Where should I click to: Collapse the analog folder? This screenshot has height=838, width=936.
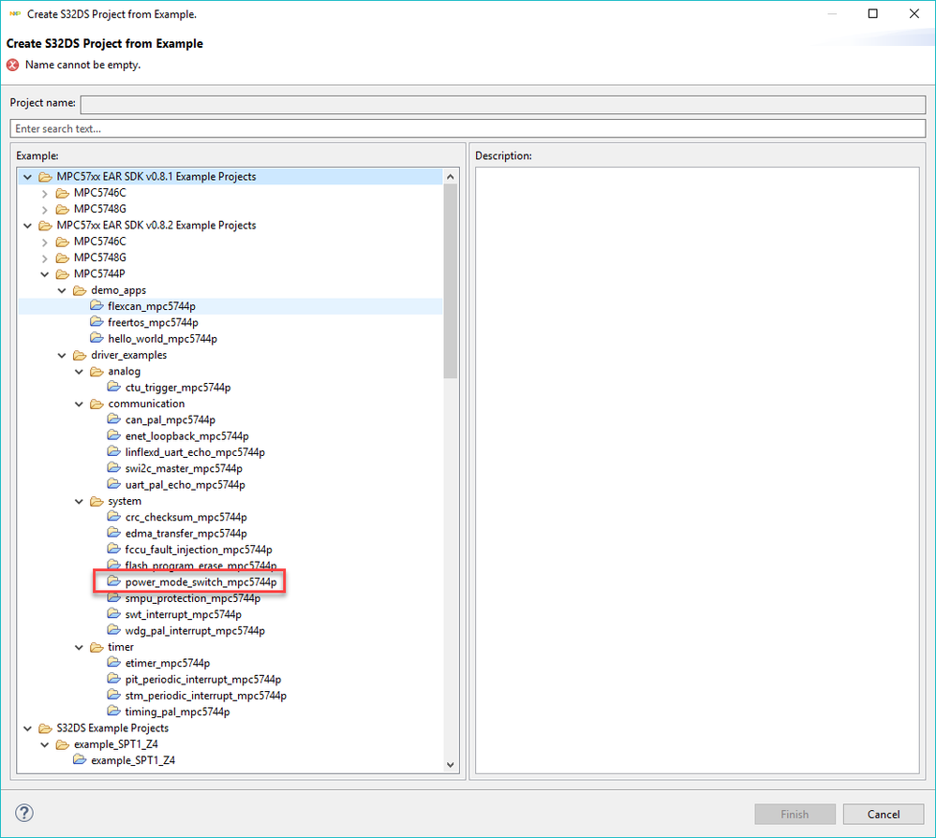pos(79,372)
